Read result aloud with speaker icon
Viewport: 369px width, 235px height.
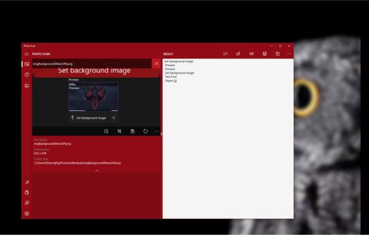coord(251,54)
